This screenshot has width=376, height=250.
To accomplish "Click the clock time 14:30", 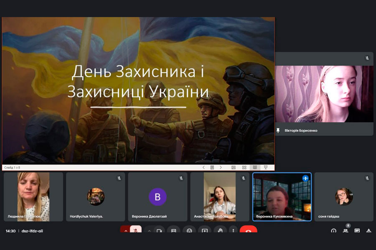I will 10,231.
